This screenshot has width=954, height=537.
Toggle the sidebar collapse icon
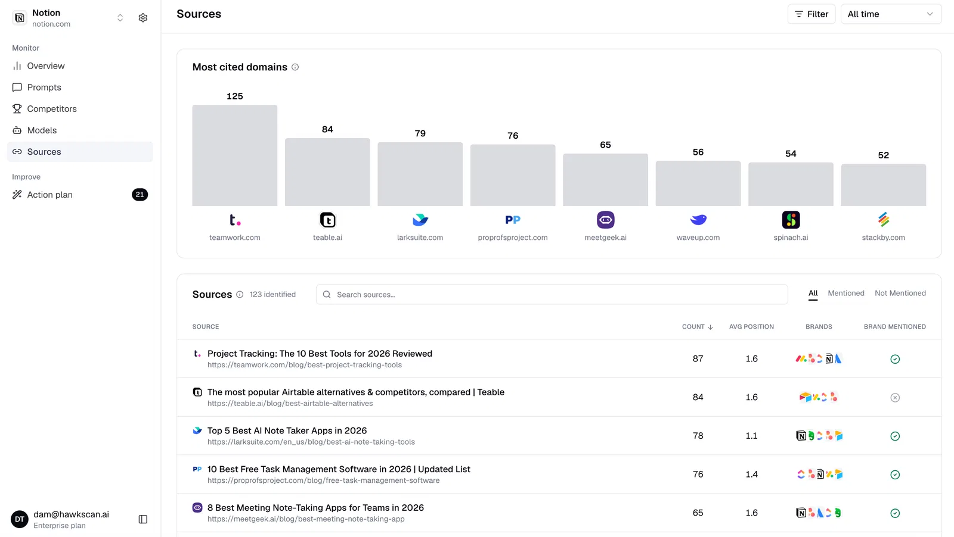click(x=143, y=520)
